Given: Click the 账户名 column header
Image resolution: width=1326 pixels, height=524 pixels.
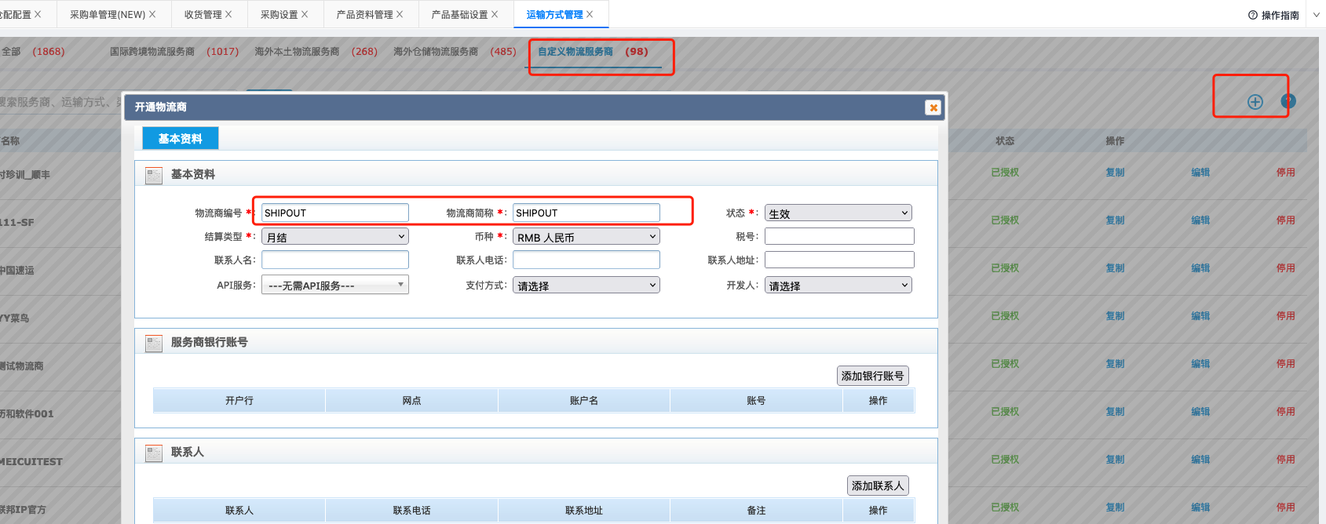Looking at the screenshot, I should coord(584,400).
